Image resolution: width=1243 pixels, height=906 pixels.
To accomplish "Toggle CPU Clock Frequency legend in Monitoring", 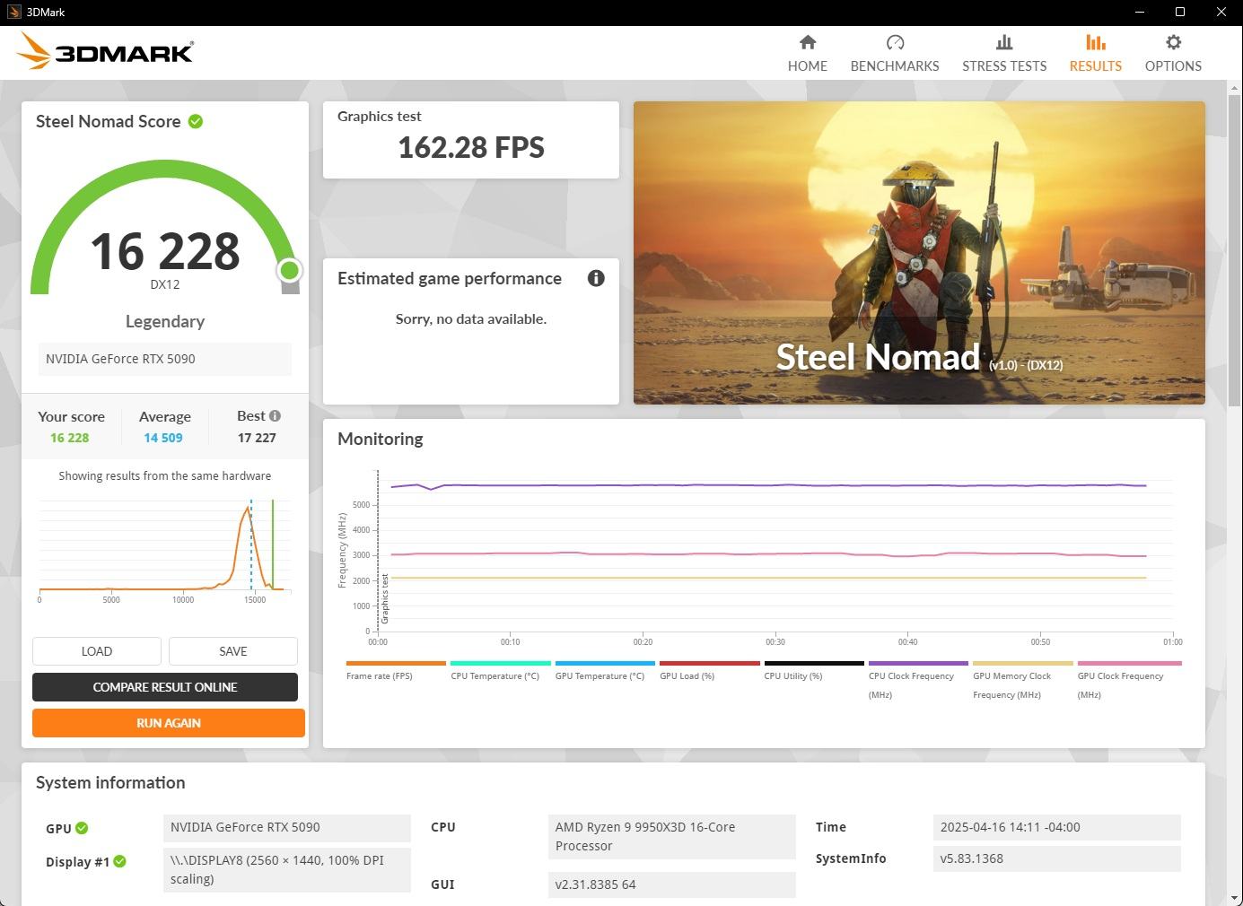I will [x=918, y=681].
